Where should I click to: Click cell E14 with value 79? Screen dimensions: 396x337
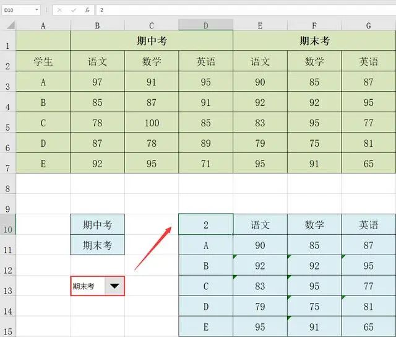tap(260, 306)
